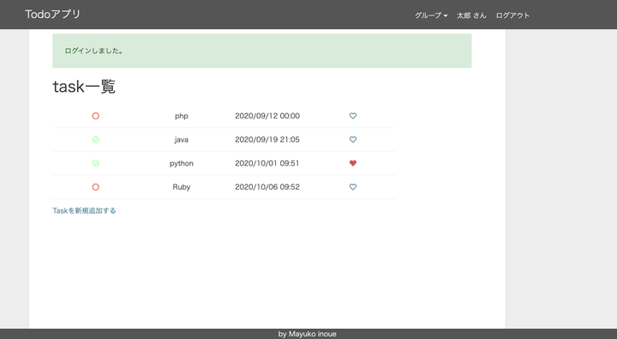Screen dimensions: 617x339
Task: Click the outline heart on java row
Action: 353,140
